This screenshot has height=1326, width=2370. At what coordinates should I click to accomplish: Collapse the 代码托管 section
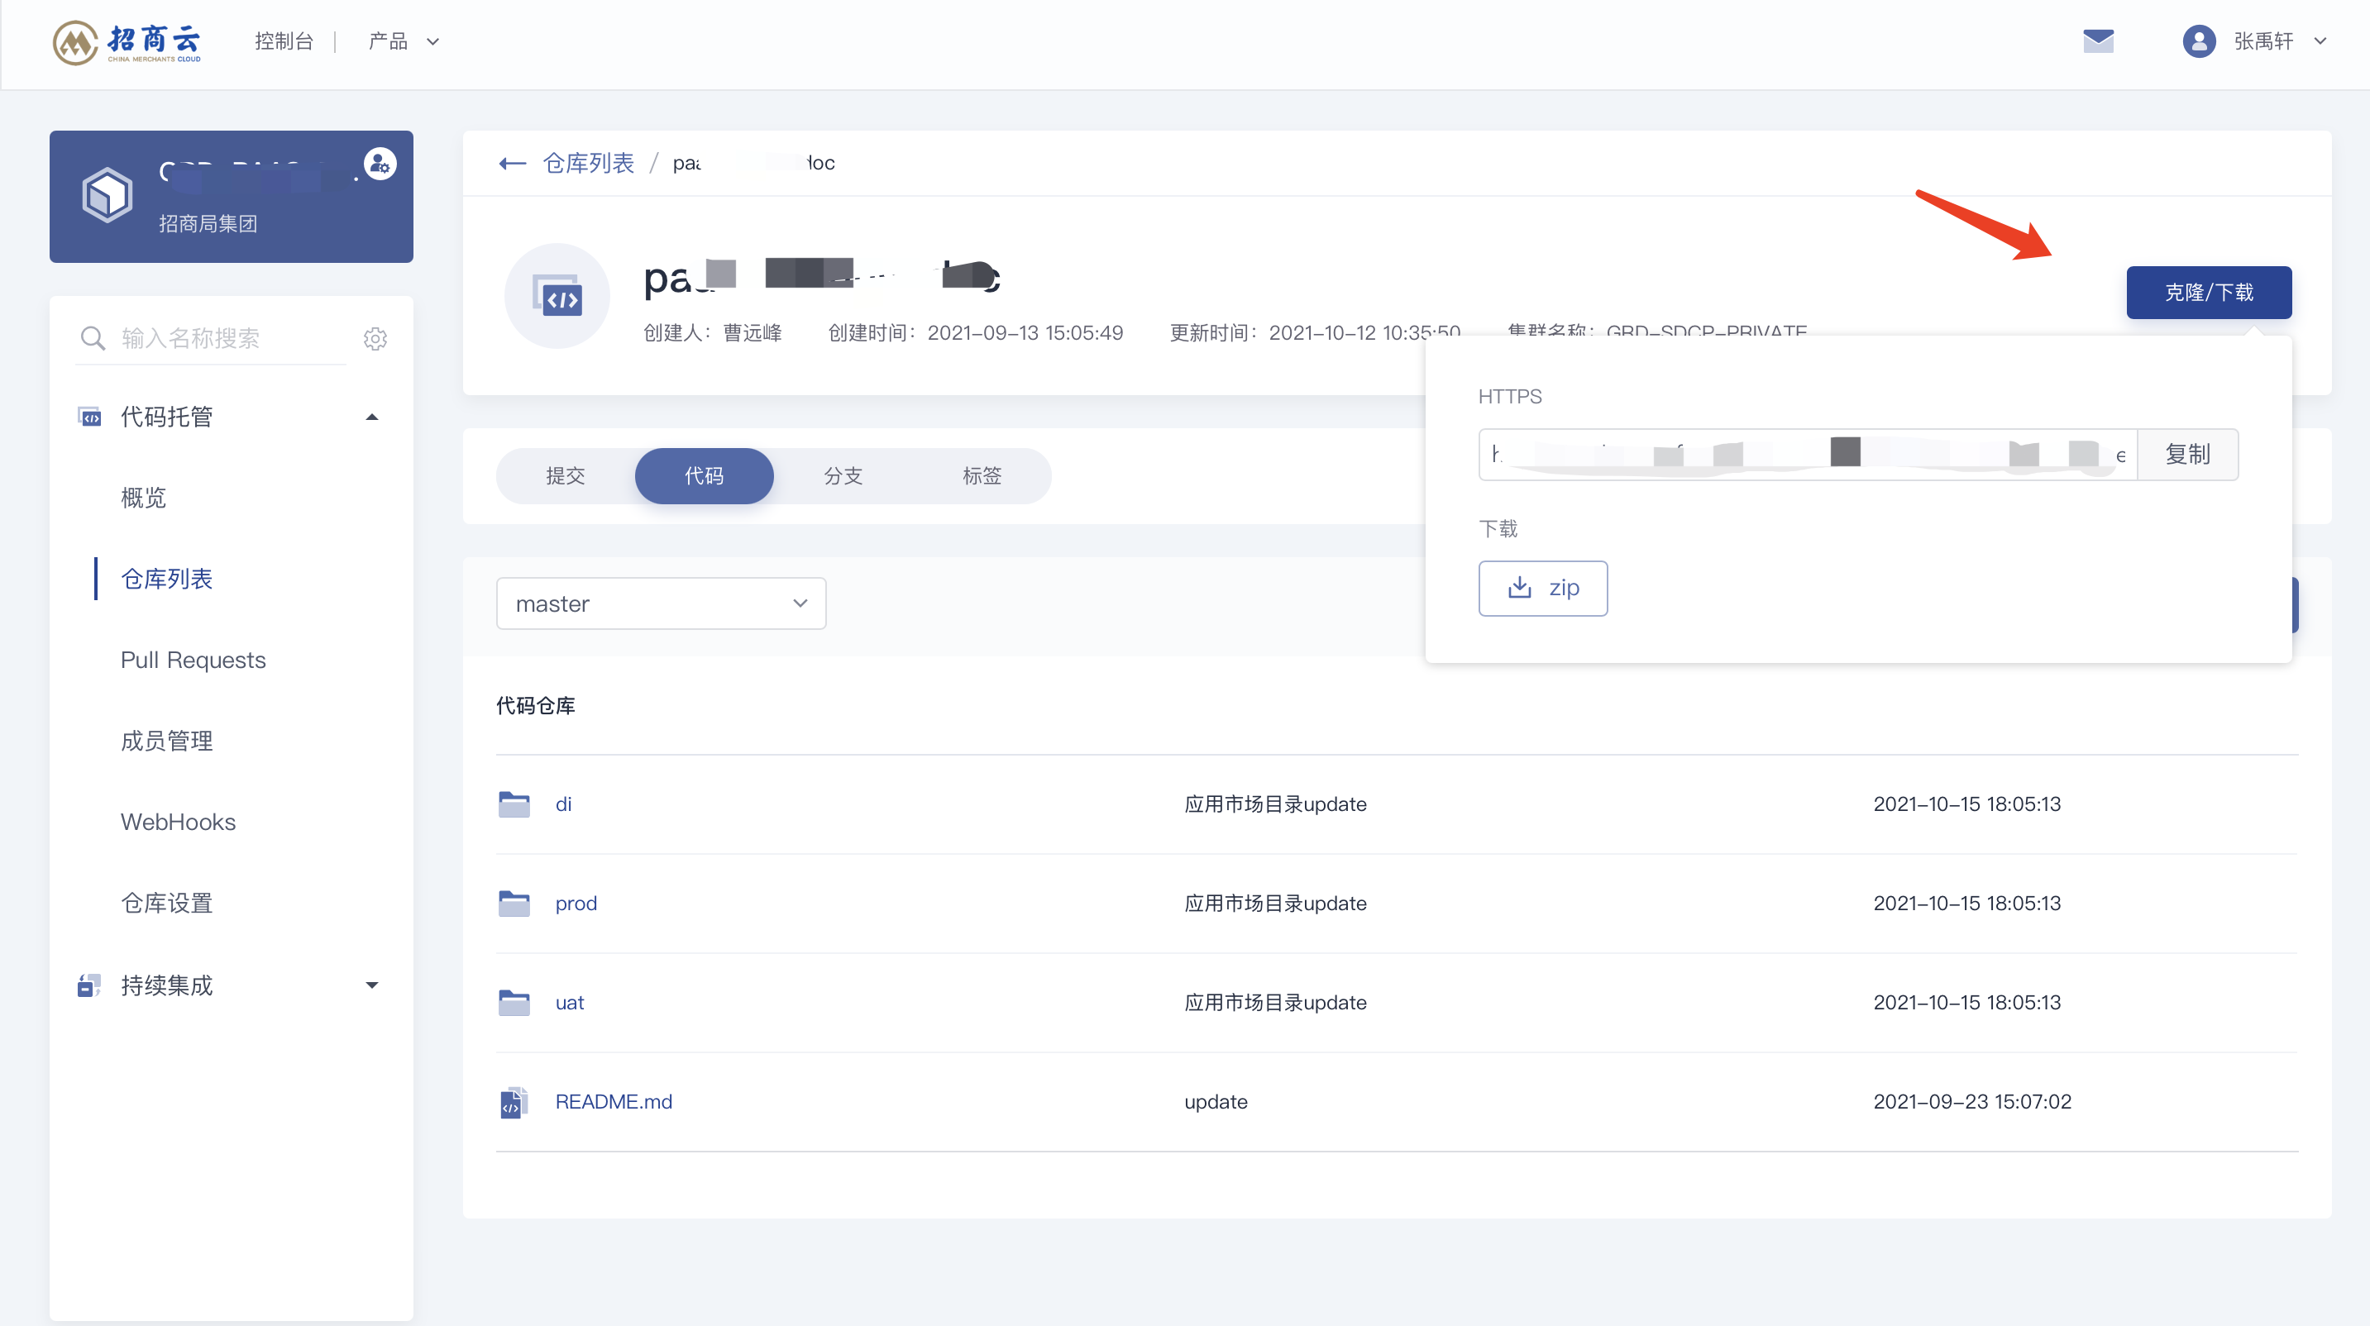[371, 417]
